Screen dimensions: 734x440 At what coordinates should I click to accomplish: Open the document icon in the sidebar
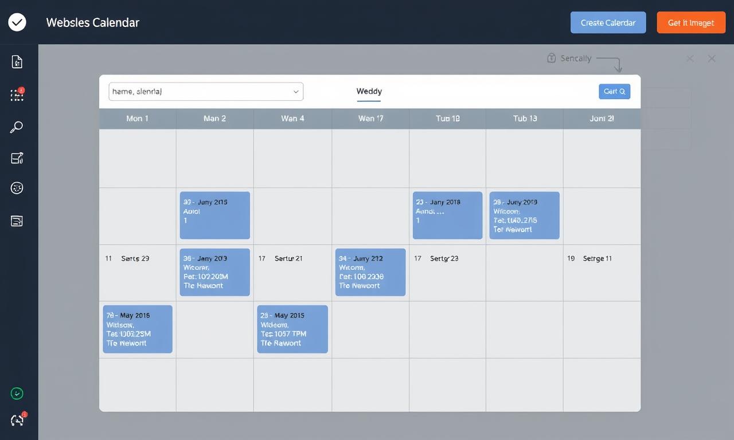(17, 62)
